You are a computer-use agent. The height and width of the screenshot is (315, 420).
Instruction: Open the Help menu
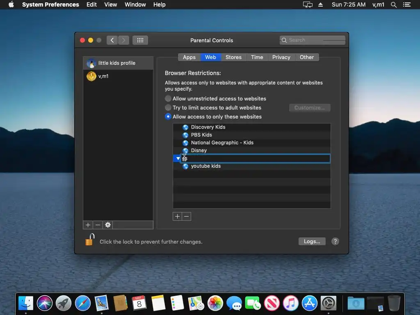[160, 5]
